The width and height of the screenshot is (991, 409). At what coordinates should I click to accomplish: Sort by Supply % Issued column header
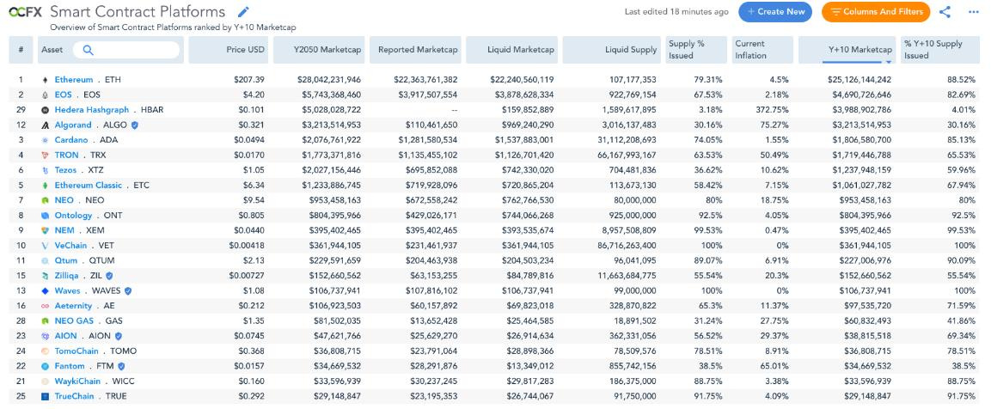[696, 50]
